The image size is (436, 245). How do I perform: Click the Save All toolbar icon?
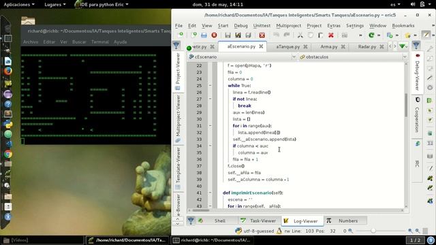tap(248, 35)
